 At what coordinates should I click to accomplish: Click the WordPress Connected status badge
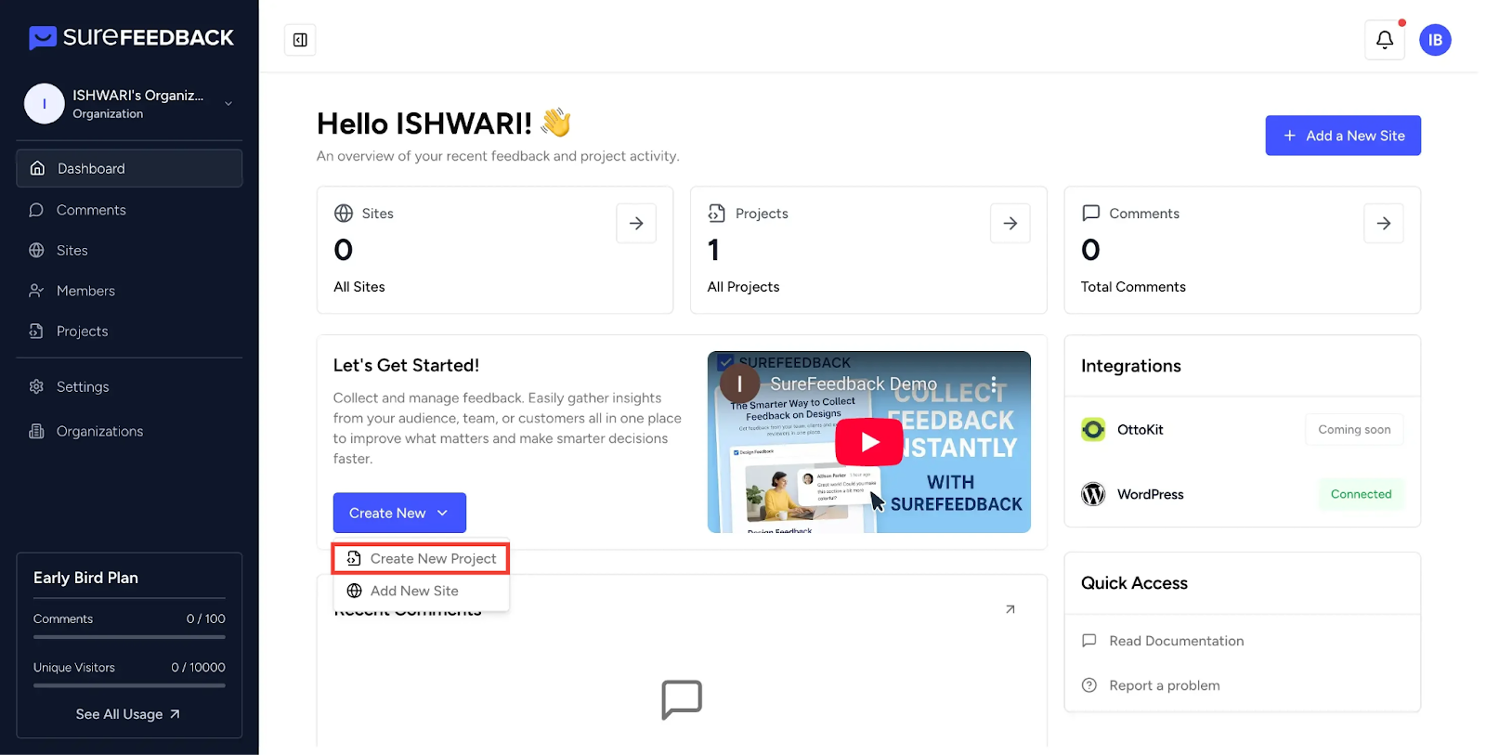(x=1361, y=494)
